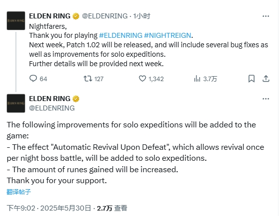Viewport: 279px width, 216px height.
Task: Repost the first tweet with 127 reposts
Action: 88,79
